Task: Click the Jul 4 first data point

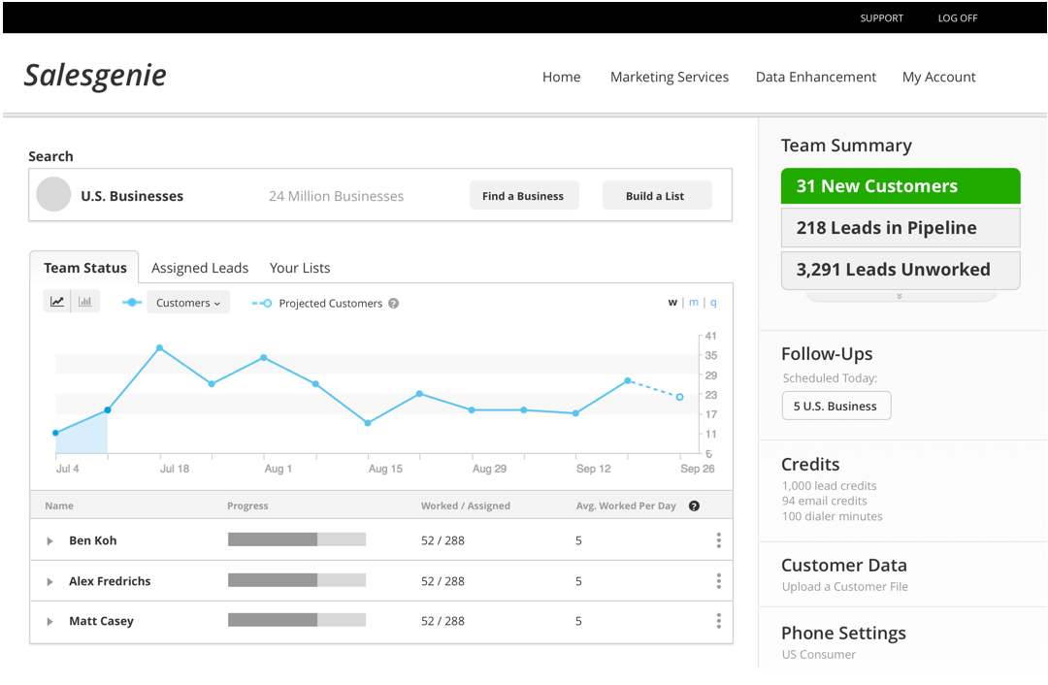Action: click(55, 433)
